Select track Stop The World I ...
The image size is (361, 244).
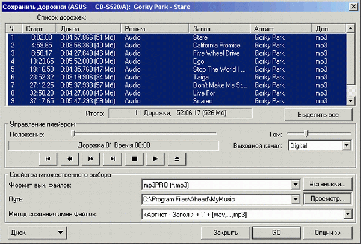pyautogui.click(x=177, y=69)
